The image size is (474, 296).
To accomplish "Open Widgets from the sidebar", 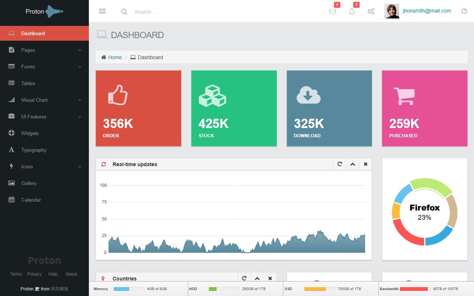I will (44, 133).
